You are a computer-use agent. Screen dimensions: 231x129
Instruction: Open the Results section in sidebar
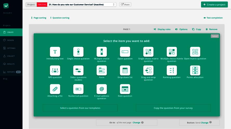point(11,64)
